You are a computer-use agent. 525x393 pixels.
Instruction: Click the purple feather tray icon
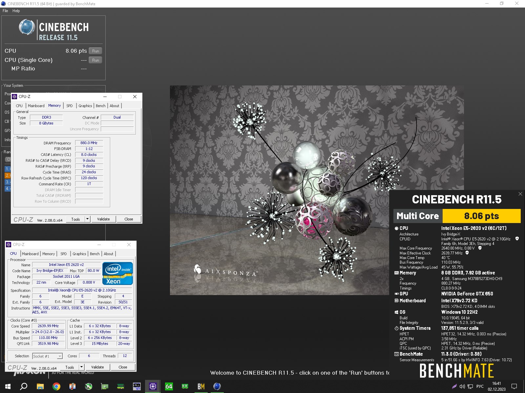[454, 386]
